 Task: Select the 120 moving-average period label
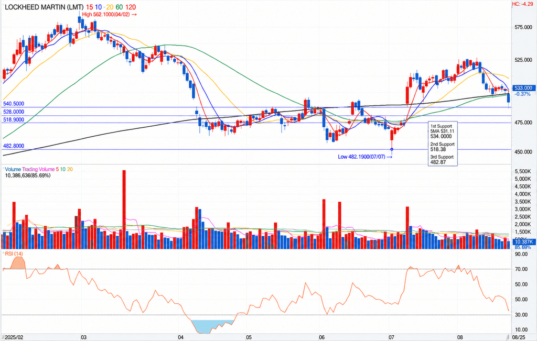[x=131, y=7]
